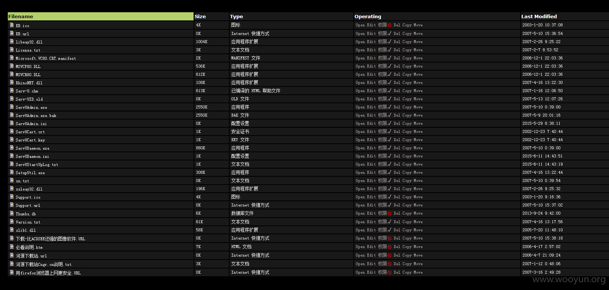Move Support.url using its Move link

(418, 205)
